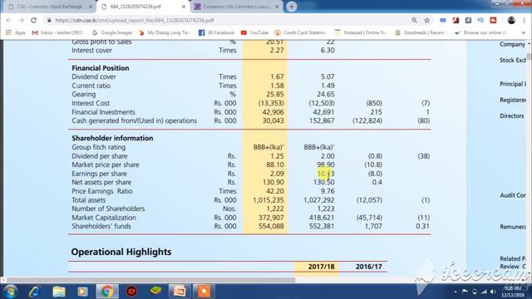532x299 pixels.
Task: Show more bookmarks overflow chevron
Action: coord(524,32)
